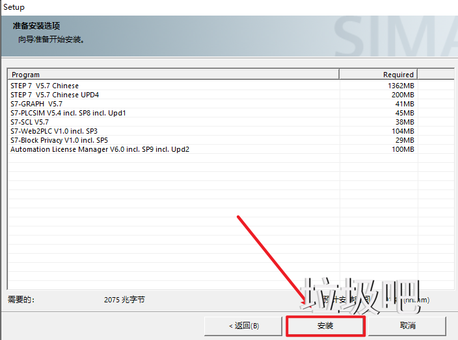Click the 1362MB required size value
This screenshot has width=458, height=340.
401,86
